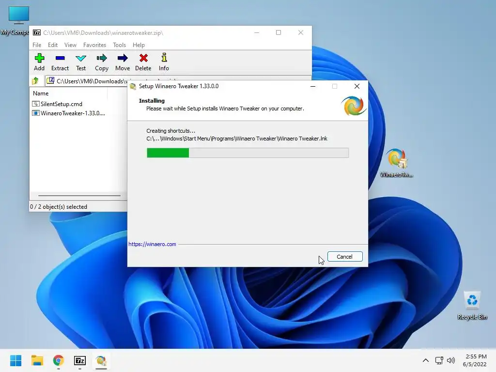This screenshot has height=372, width=496.
Task: Open the https://winaero.com link
Action: point(152,244)
